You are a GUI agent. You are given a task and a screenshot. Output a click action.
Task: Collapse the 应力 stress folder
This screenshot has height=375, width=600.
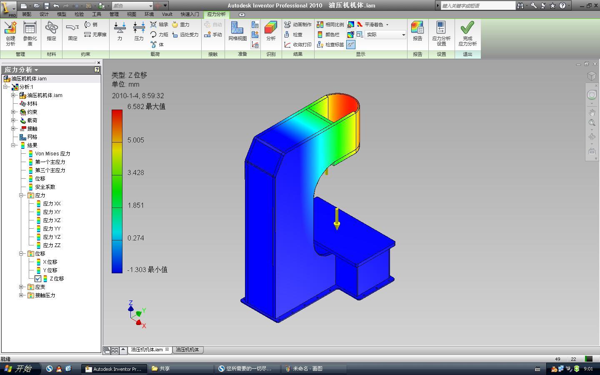21,195
